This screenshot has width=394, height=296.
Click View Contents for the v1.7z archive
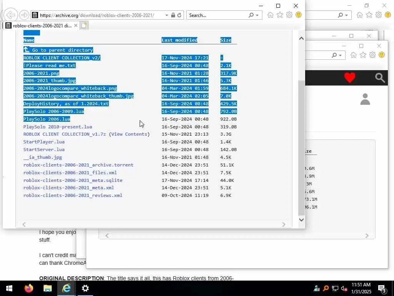129,134
